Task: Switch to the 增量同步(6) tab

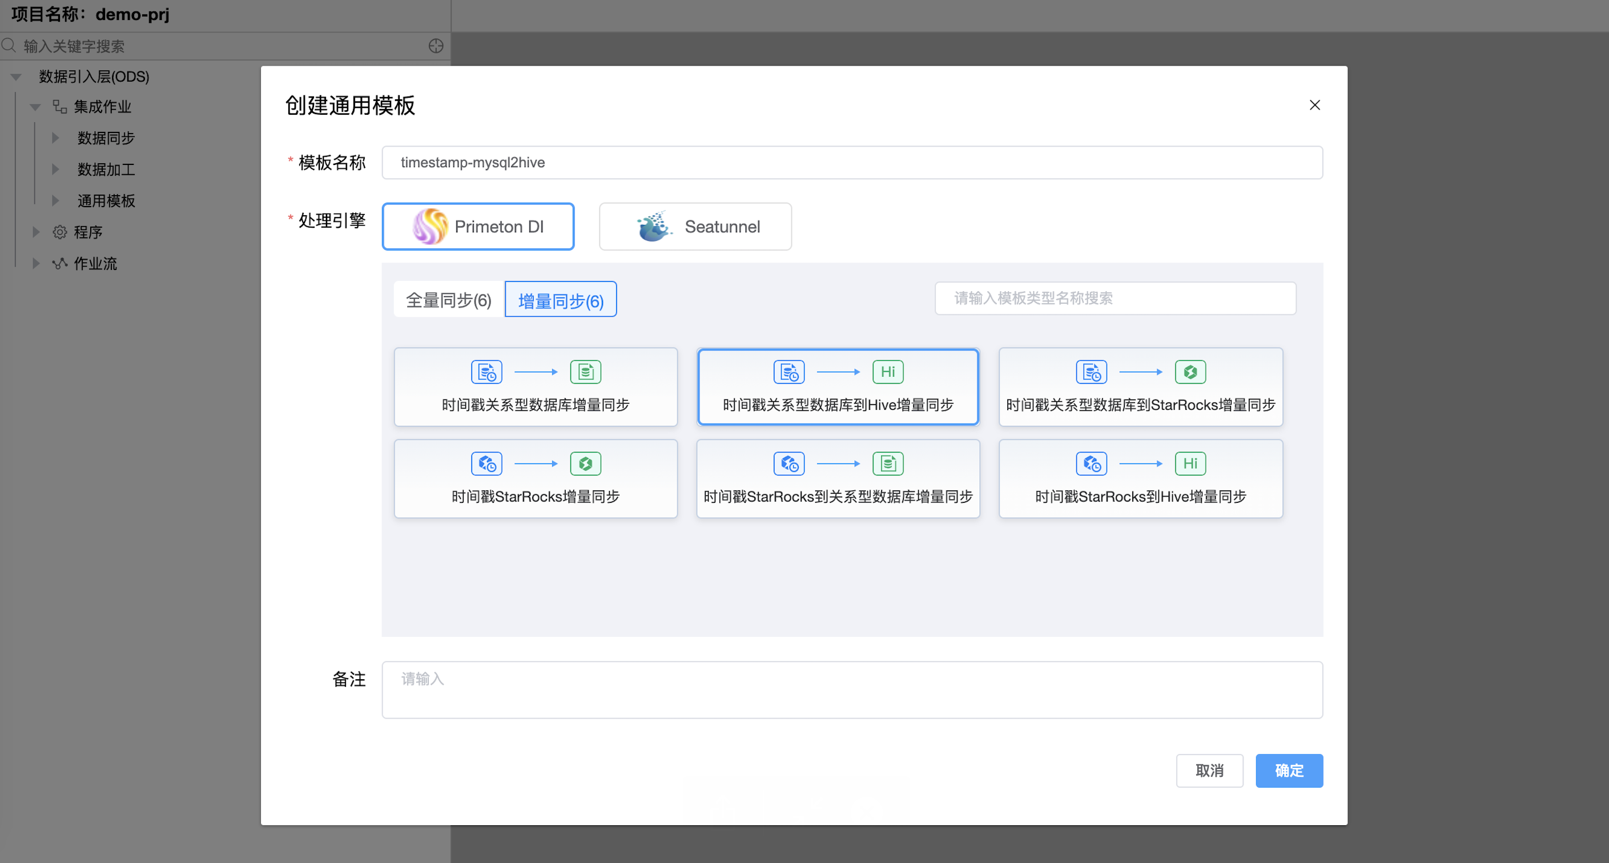Action: pos(560,300)
